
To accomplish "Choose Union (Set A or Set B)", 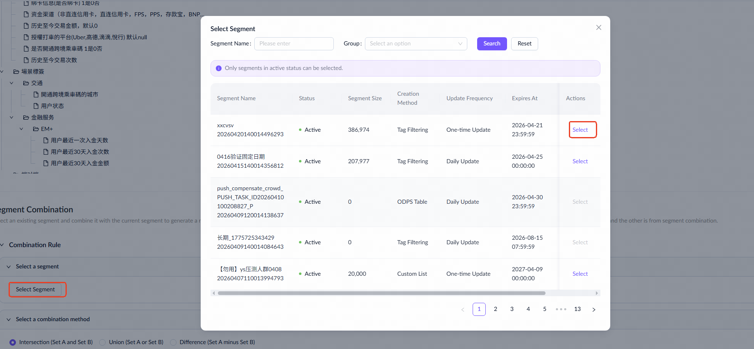I will coord(102,342).
